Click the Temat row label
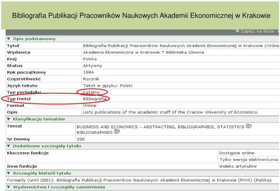 tap(15, 126)
